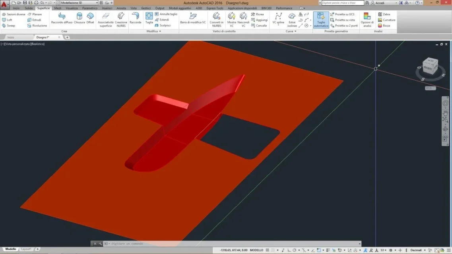Open Opzioni di analisi
The image size is (452, 254).
coord(367,19)
